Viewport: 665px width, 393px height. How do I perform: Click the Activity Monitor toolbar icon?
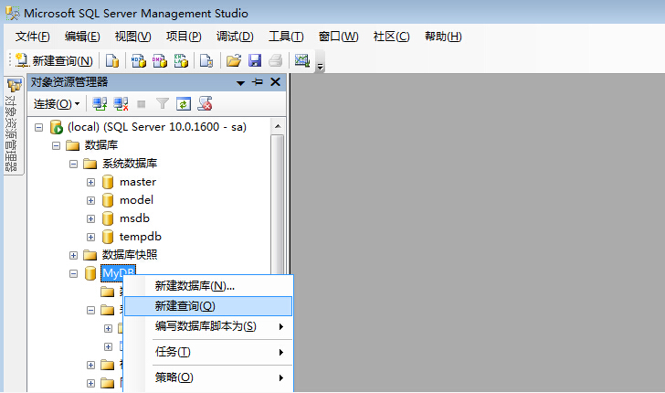tap(302, 60)
